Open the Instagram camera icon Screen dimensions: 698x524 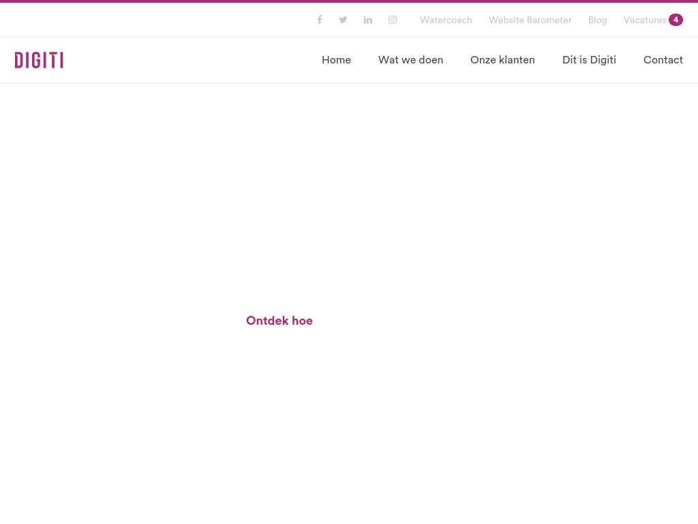coord(393,20)
